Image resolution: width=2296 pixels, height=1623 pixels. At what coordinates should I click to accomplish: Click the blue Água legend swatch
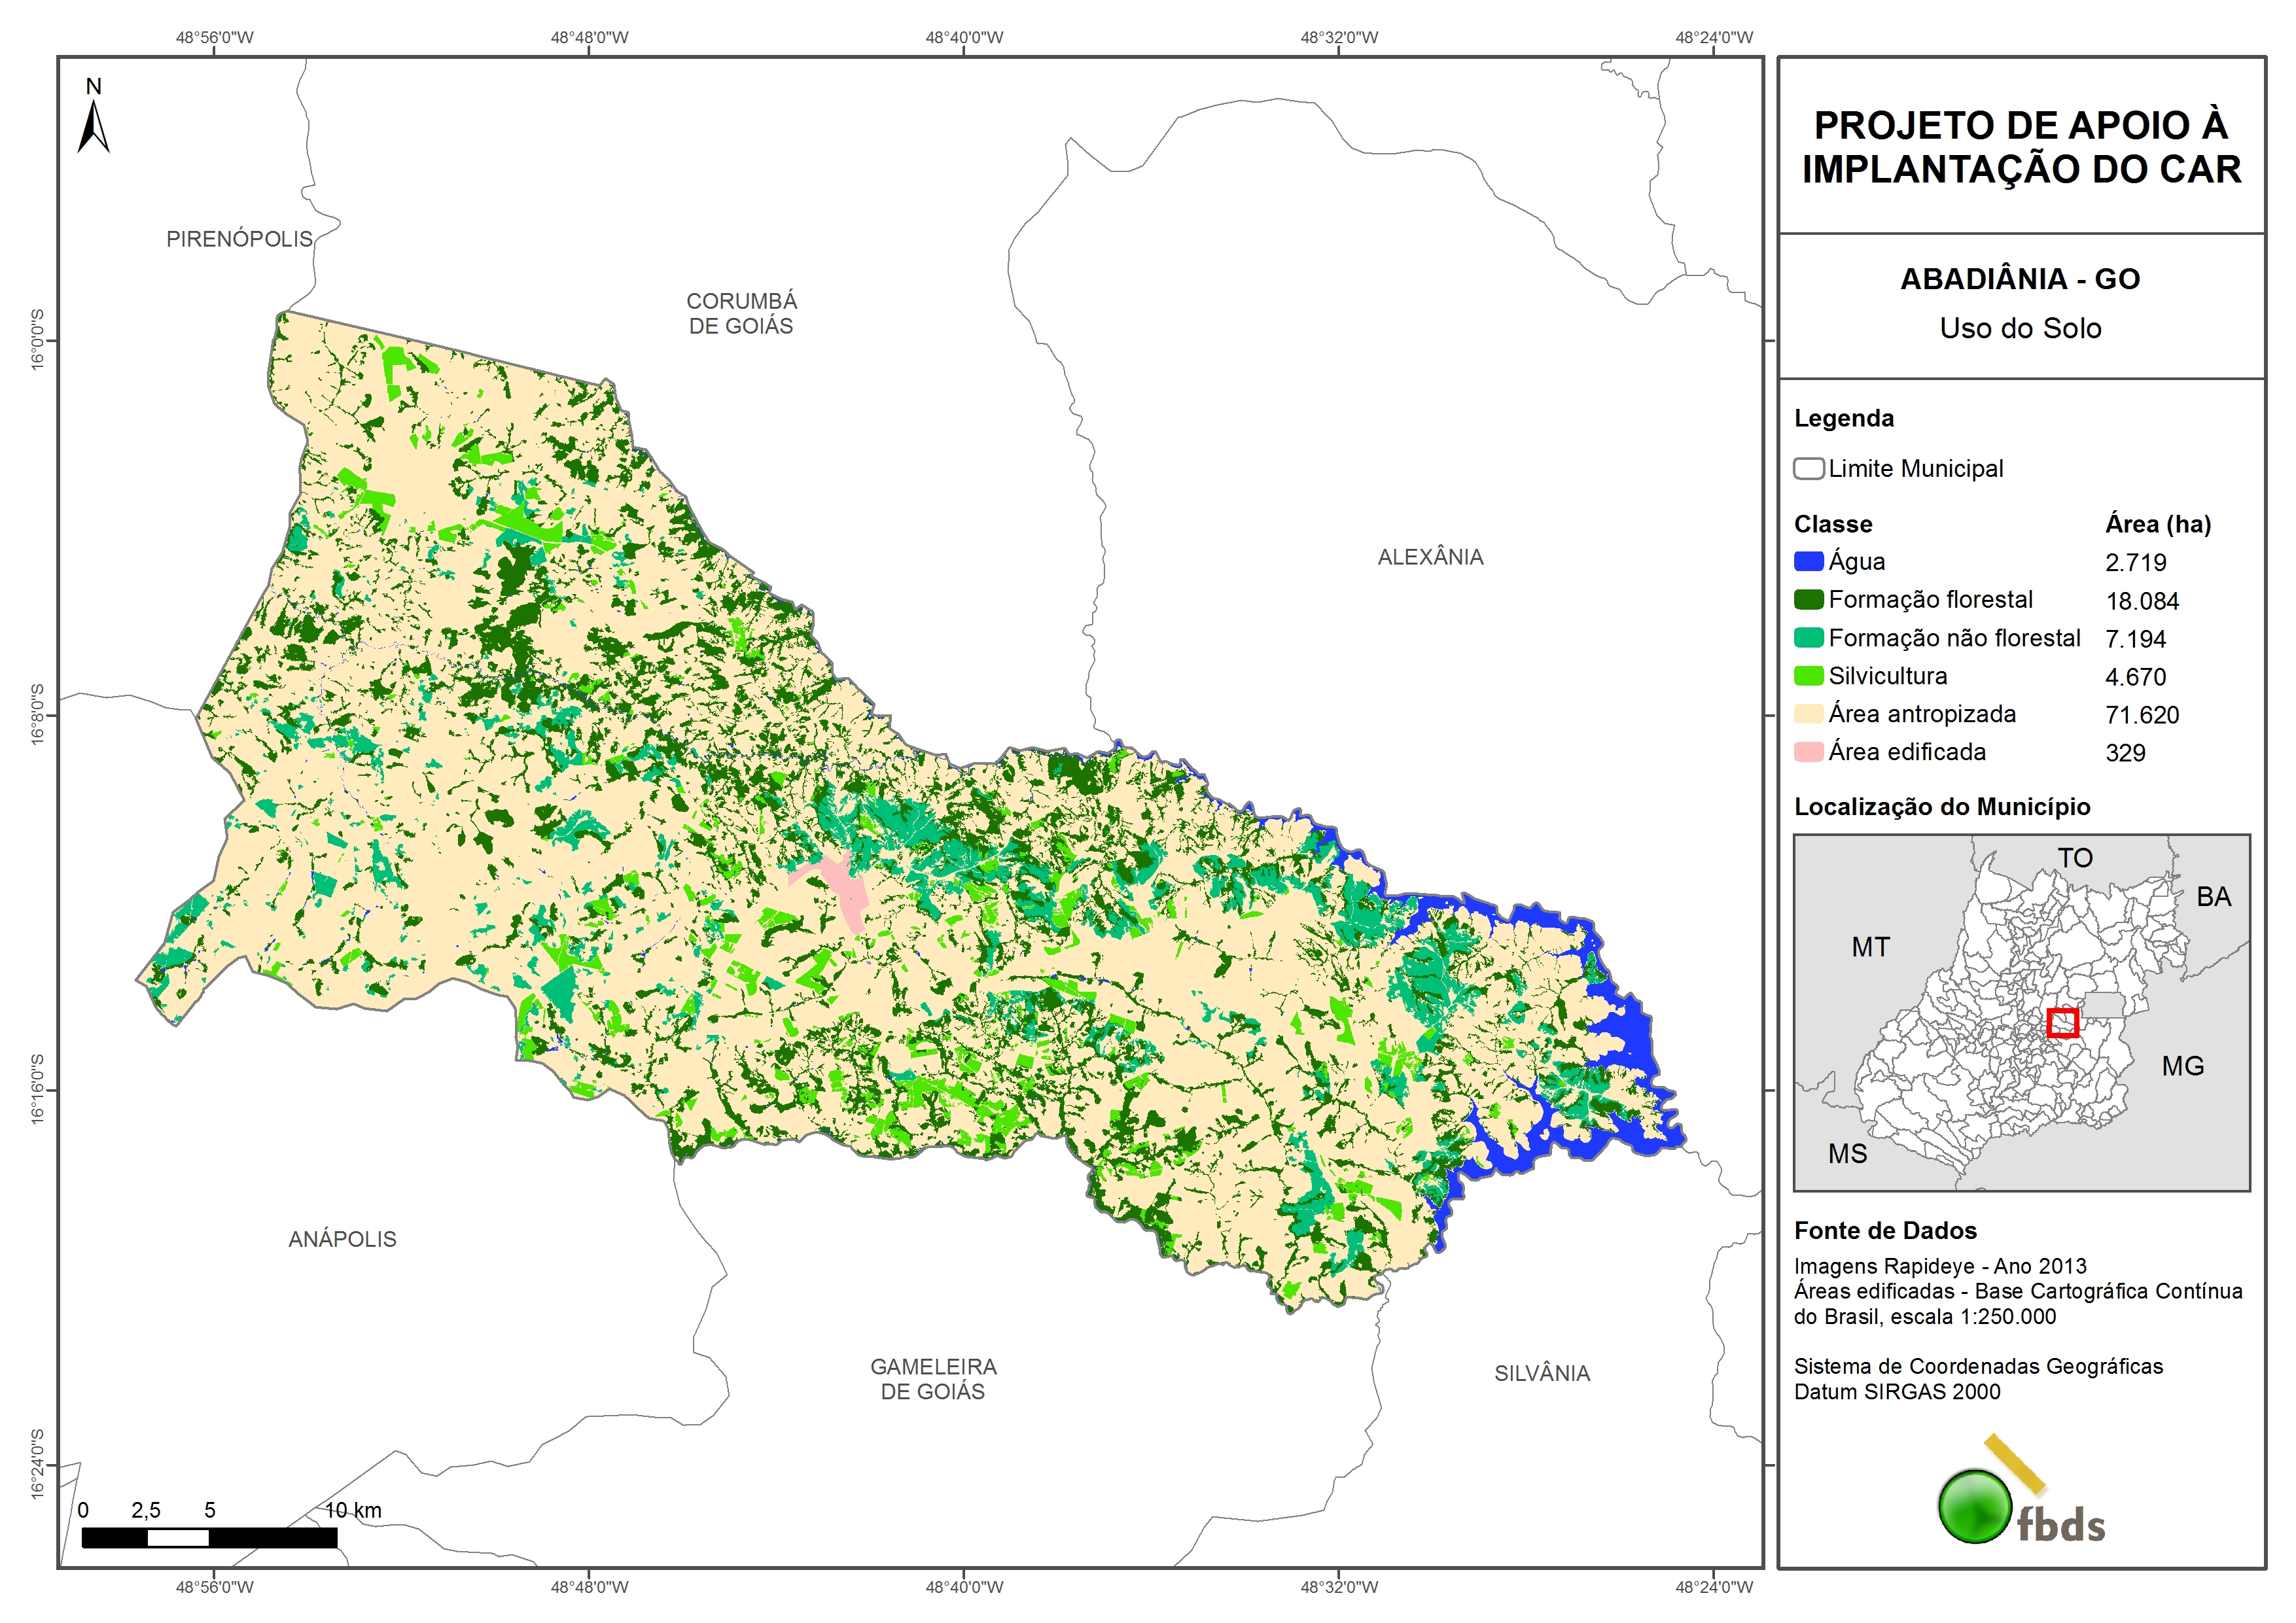(x=1808, y=561)
